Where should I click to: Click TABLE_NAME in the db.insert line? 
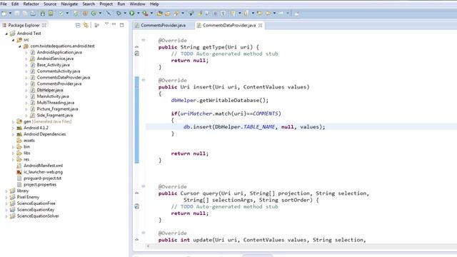coord(259,127)
